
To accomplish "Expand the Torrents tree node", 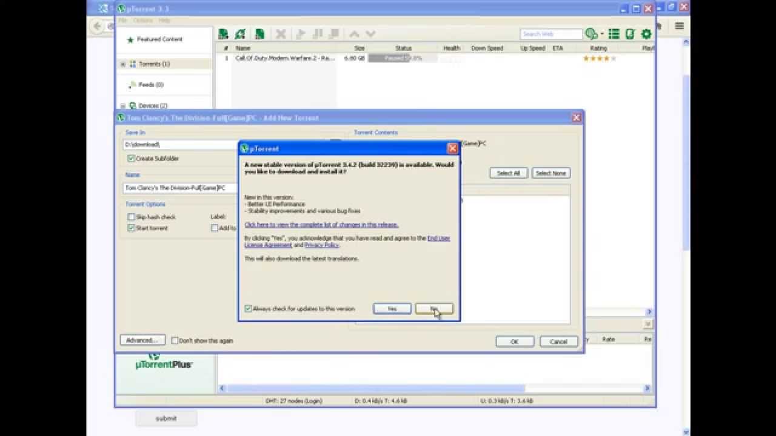I will 123,64.
